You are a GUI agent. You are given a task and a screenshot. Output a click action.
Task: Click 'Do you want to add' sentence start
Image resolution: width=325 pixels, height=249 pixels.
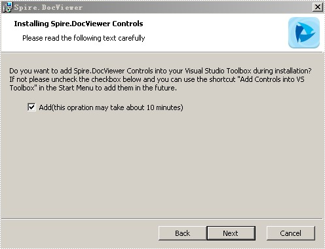tap(41, 71)
